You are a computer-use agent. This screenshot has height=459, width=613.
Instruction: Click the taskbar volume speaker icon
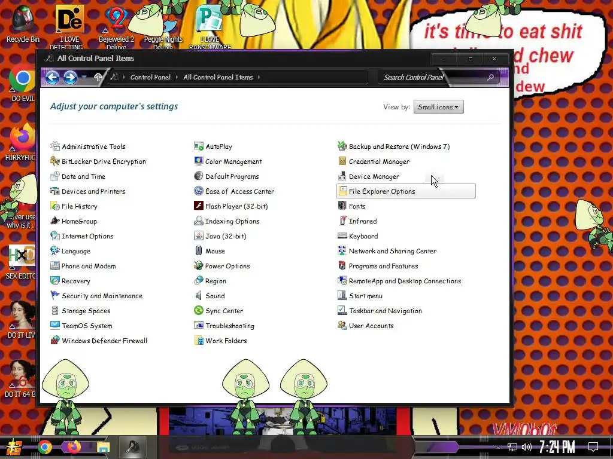pos(527,447)
